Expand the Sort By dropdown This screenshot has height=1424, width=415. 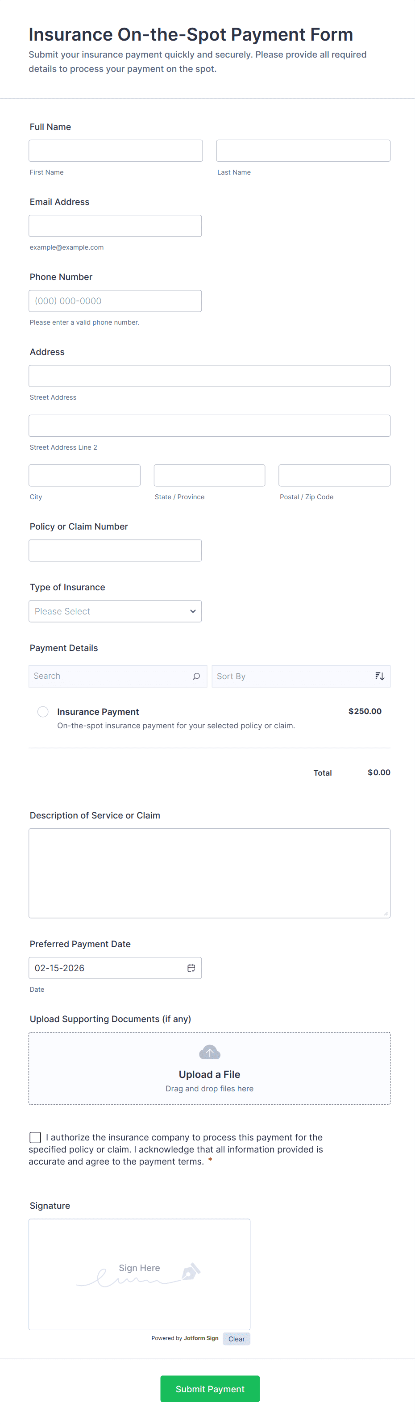tap(293, 676)
